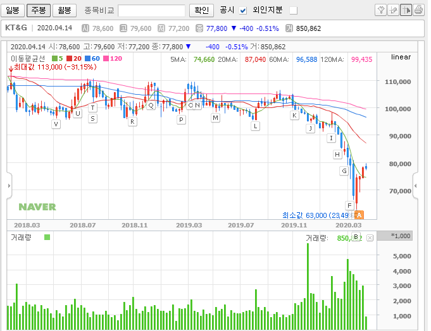Select the eraser drawing tool icon

(393, 10)
